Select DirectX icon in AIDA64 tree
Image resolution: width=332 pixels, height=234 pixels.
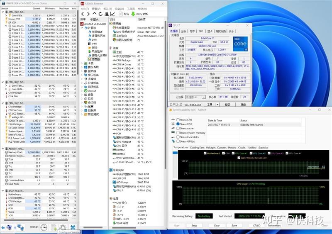tap(85, 90)
